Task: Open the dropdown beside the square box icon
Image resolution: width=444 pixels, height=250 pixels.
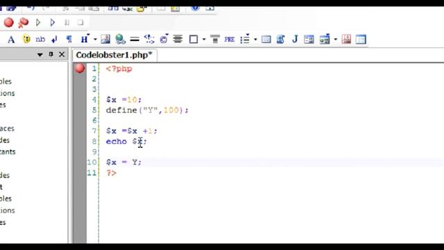Action: (204, 39)
